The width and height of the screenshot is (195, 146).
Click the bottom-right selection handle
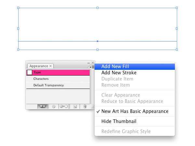177,50
